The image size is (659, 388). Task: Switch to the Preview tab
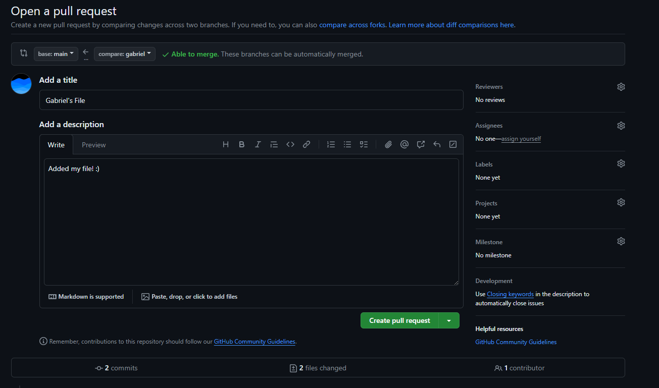point(94,145)
